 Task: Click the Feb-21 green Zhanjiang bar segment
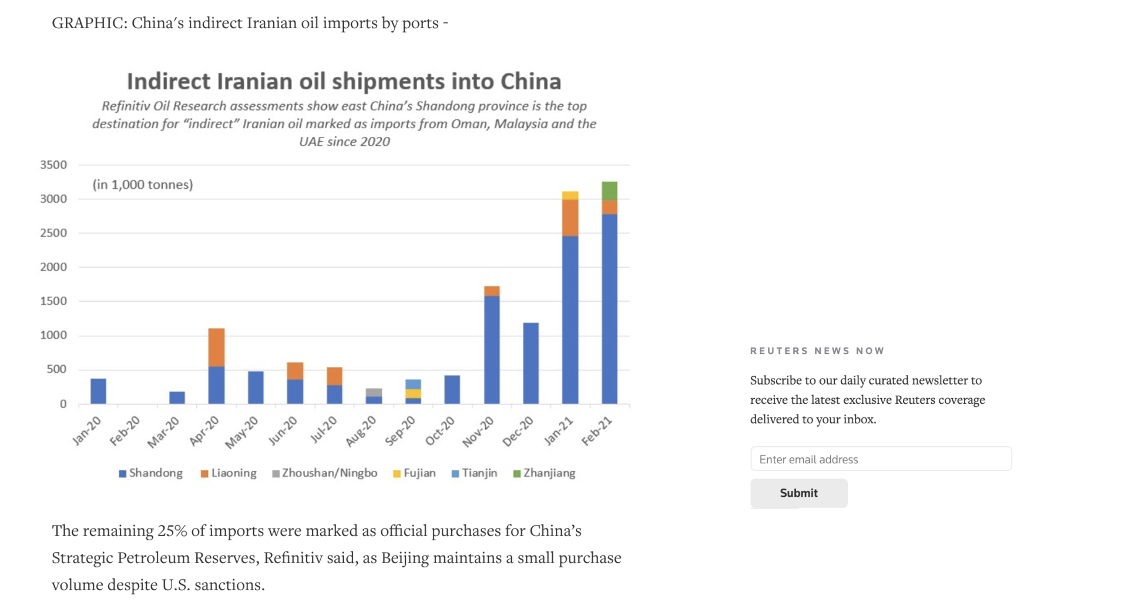(x=609, y=190)
